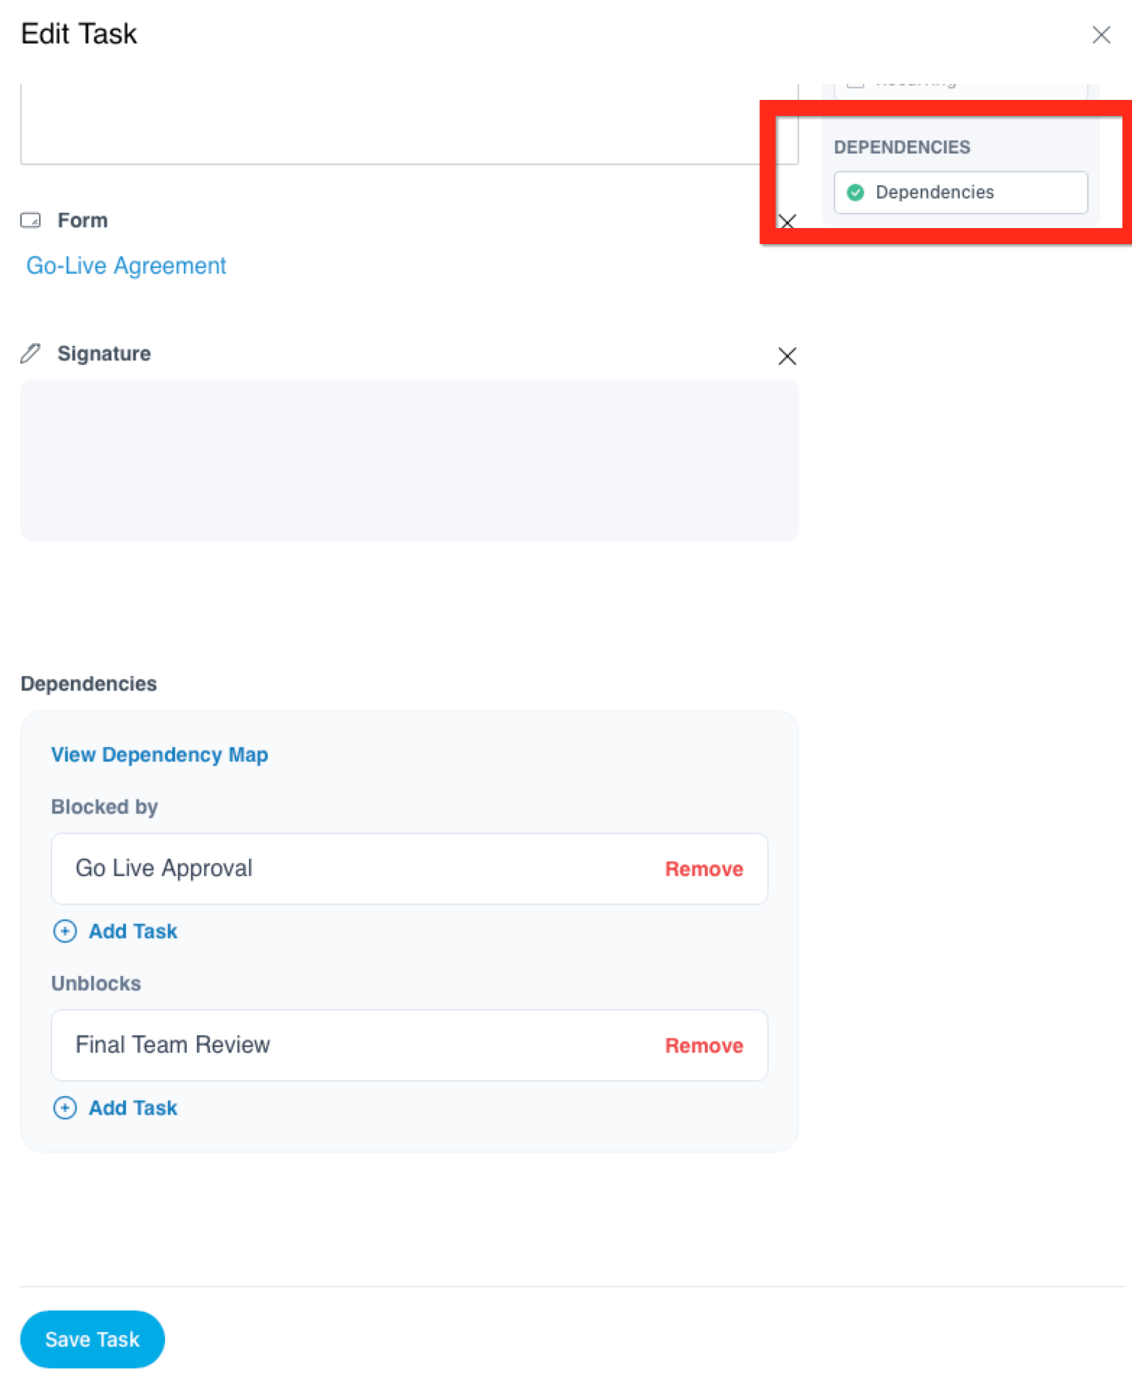Save the task with Save Task
This screenshot has width=1132, height=1393.
pyautogui.click(x=93, y=1339)
